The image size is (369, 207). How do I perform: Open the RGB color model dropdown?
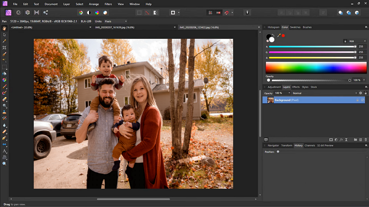click(358, 41)
